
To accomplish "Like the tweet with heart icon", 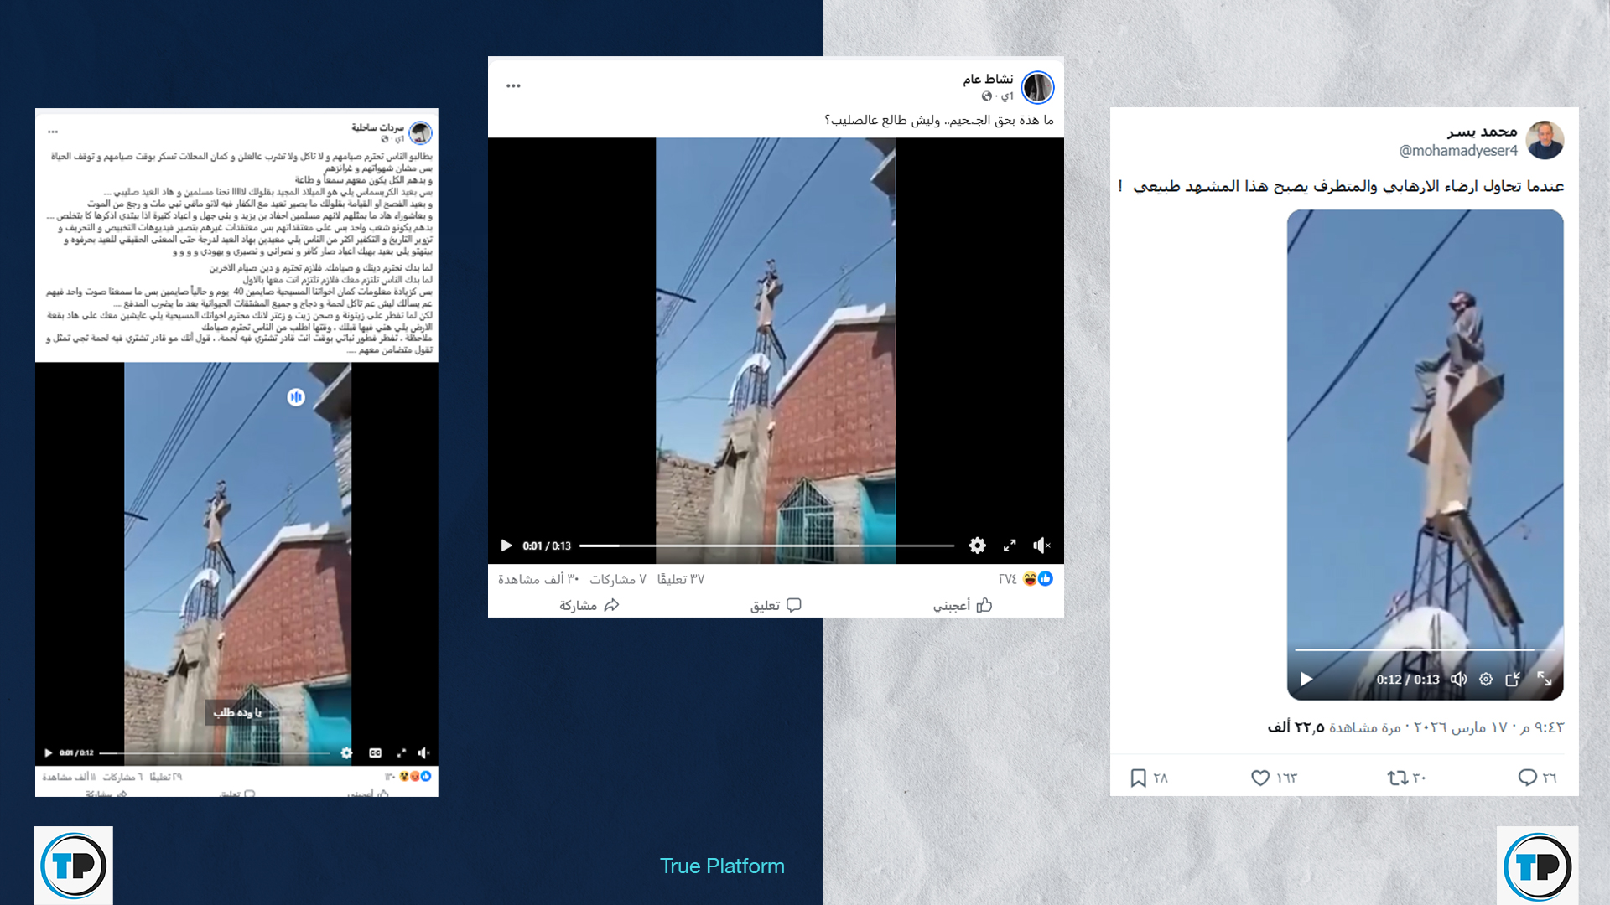I will pos(1259,778).
